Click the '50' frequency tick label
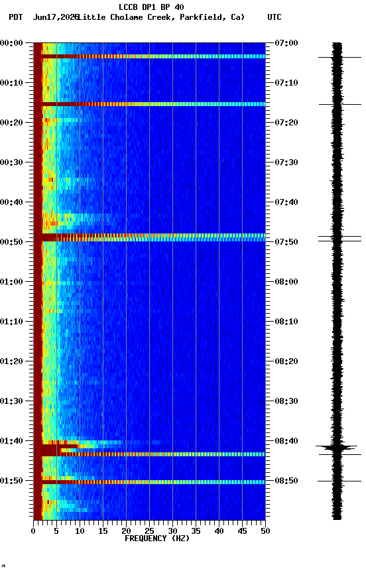Image resolution: width=366 pixels, height=573 pixels. pos(266,531)
